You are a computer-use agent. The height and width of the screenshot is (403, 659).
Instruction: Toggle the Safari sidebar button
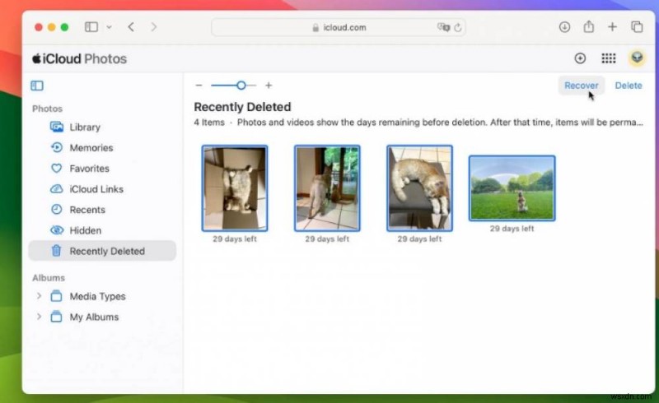point(91,27)
